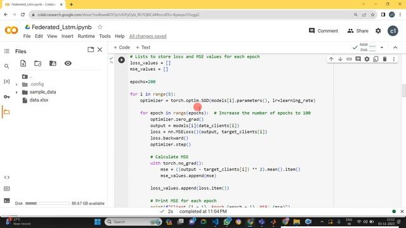Add a new Code cell

tap(122, 47)
